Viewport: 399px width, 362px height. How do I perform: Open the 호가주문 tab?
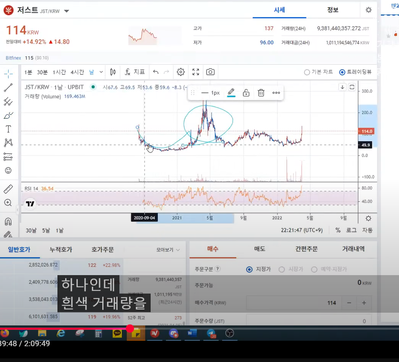click(x=103, y=249)
